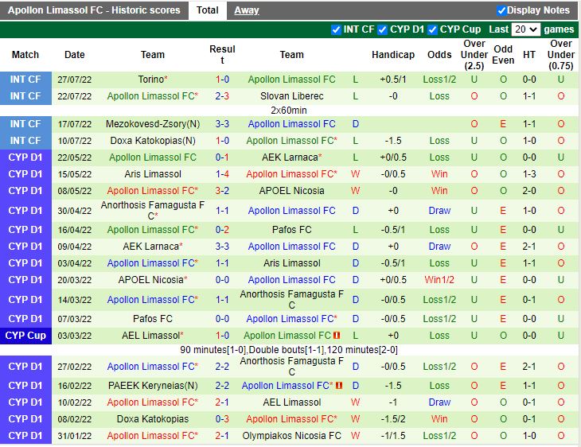Click the 0-3 result at Doxa Katokopias

coord(222,419)
